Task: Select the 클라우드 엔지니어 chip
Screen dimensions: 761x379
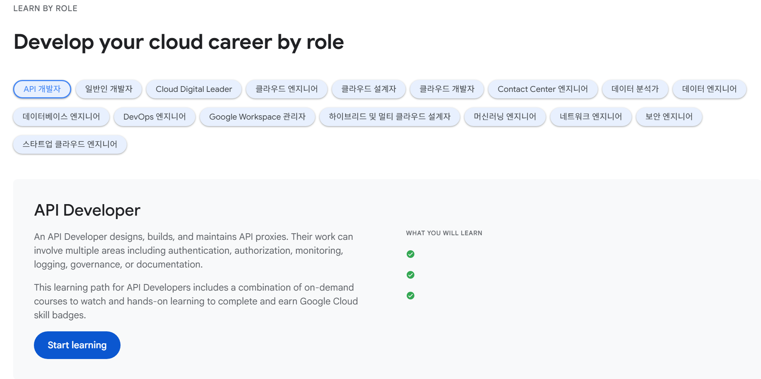Action: 287,89
